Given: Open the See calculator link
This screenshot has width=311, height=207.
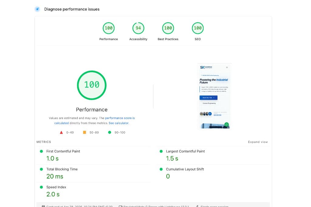Looking at the screenshot, I should [119, 123].
